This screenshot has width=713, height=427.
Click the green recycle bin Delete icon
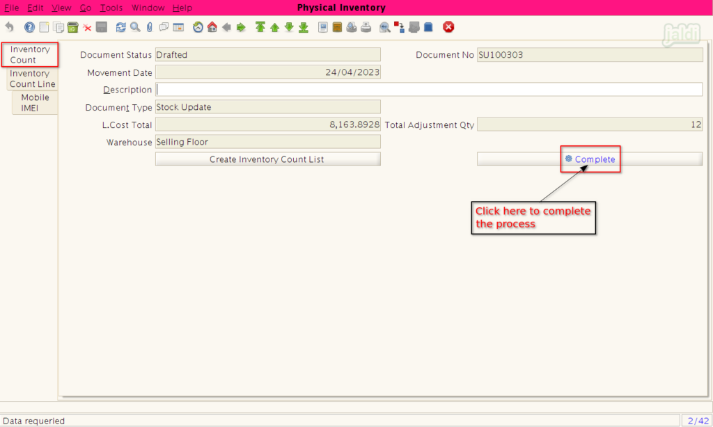tap(72, 27)
